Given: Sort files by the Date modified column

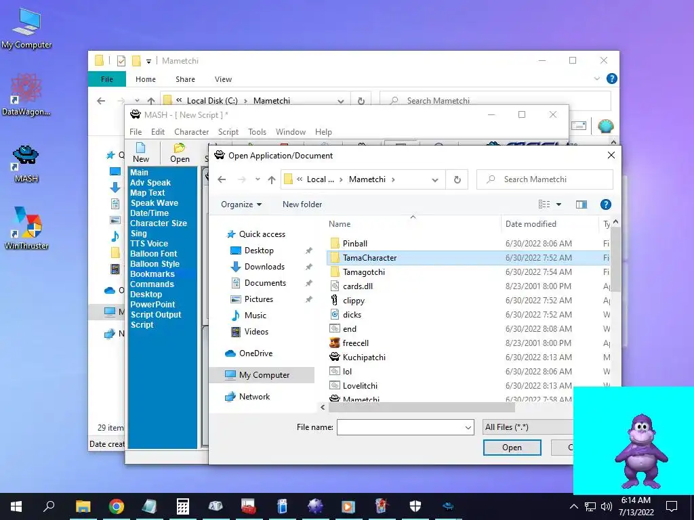Looking at the screenshot, I should point(531,223).
